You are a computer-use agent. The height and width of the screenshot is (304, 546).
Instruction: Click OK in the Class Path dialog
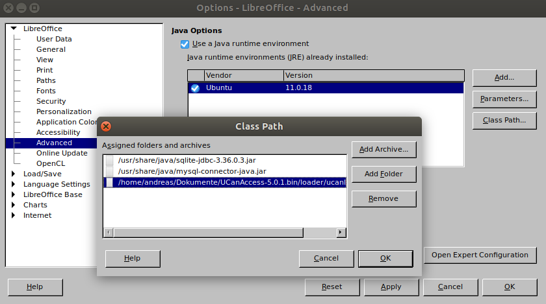tap(385, 259)
